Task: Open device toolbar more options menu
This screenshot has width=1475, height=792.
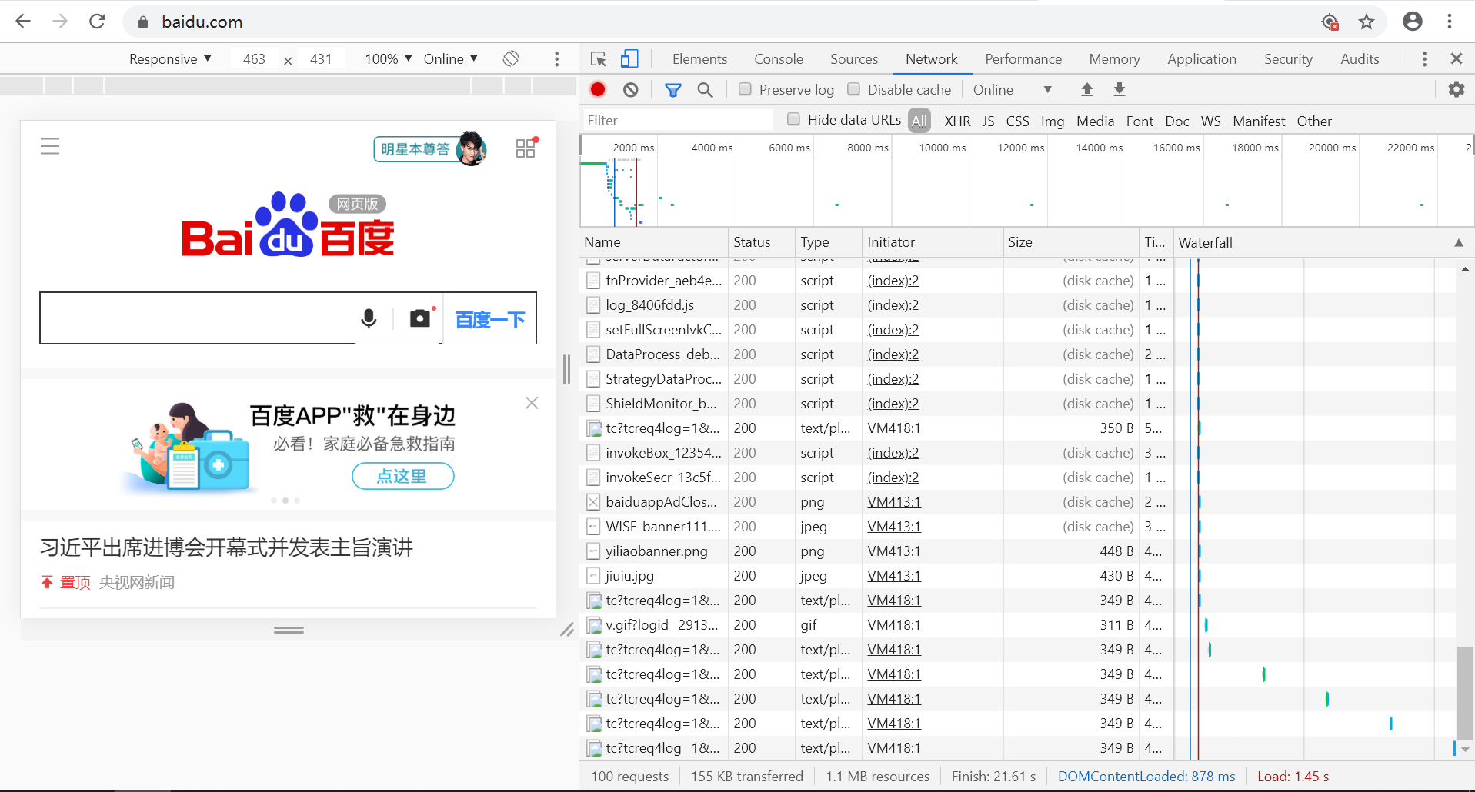Action: coord(557,59)
